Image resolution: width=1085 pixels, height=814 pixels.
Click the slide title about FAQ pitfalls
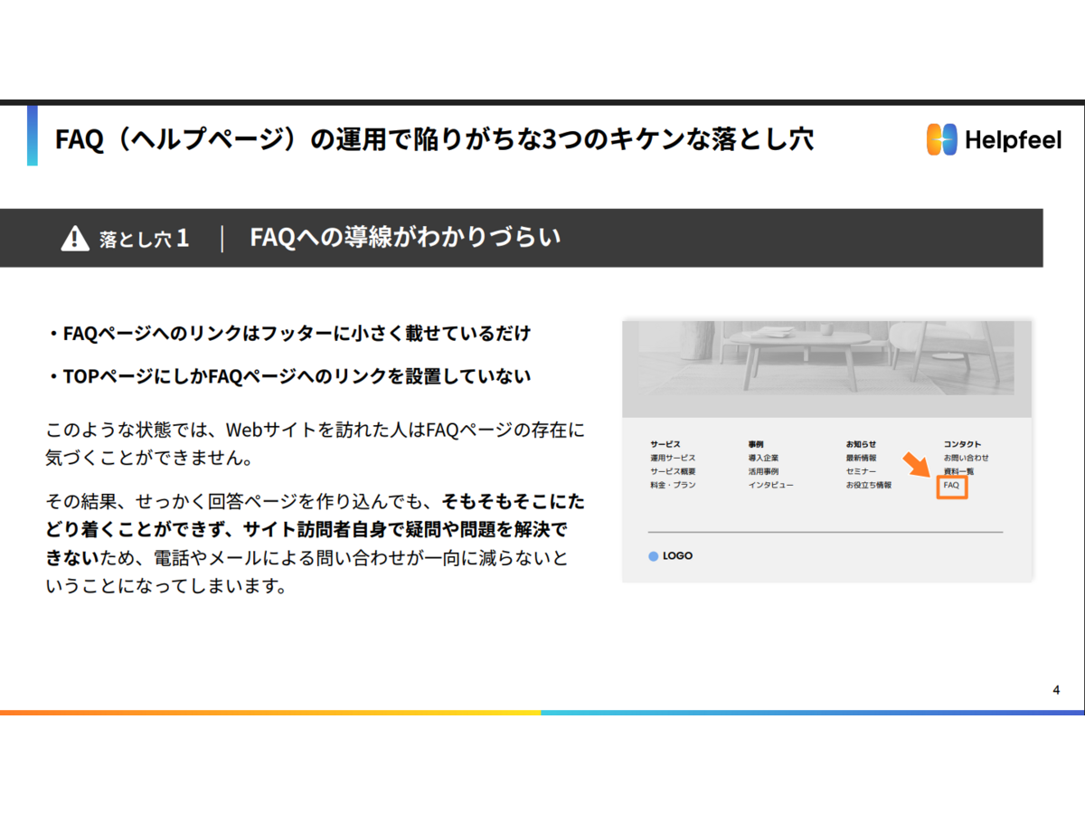tap(434, 138)
